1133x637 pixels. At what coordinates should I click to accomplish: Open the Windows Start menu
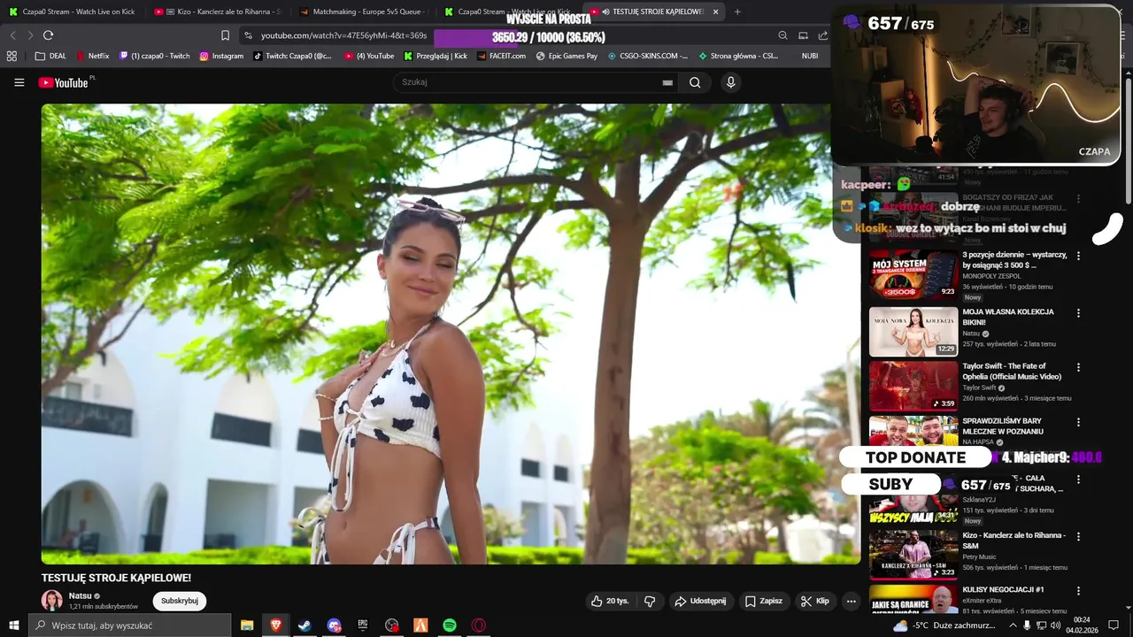click(13, 625)
